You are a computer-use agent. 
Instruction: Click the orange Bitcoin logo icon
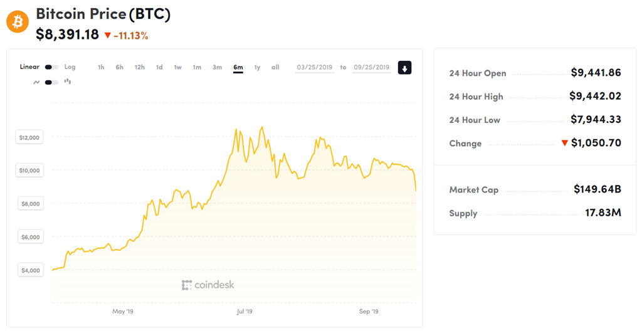(x=18, y=21)
